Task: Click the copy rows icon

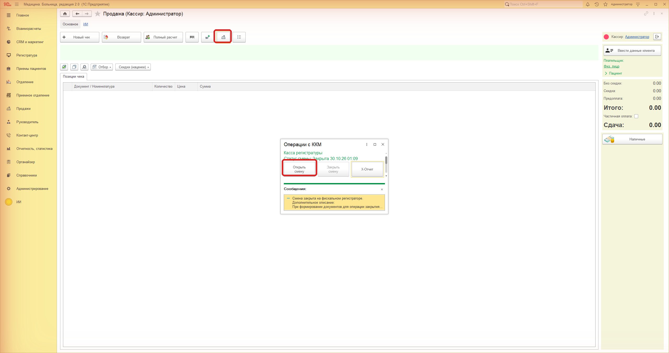Action: pos(74,67)
